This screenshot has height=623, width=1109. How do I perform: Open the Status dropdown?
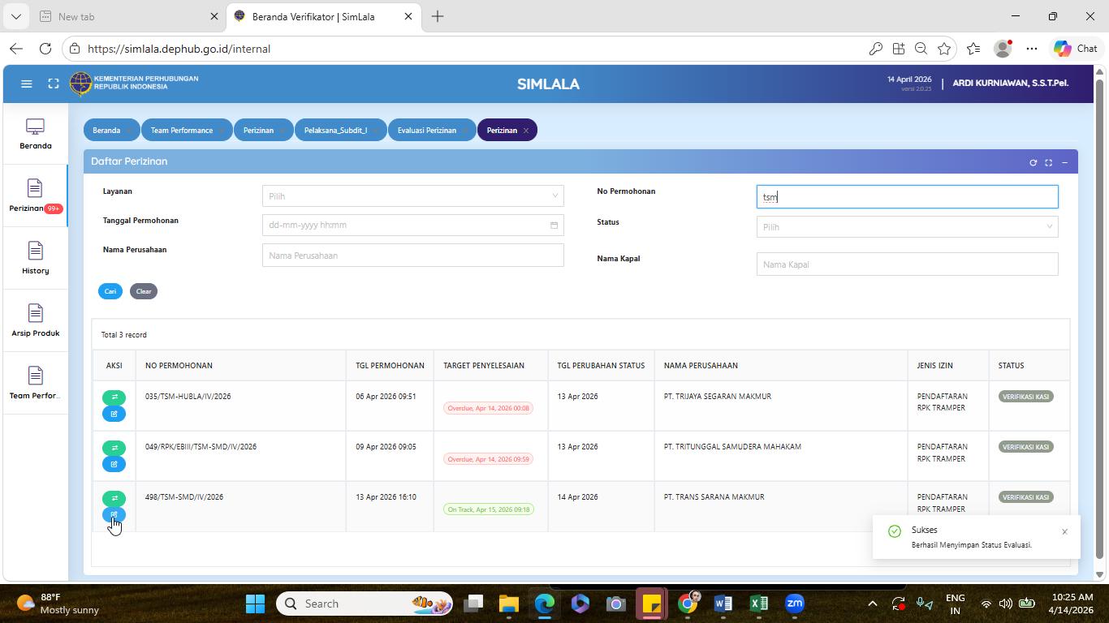click(907, 227)
